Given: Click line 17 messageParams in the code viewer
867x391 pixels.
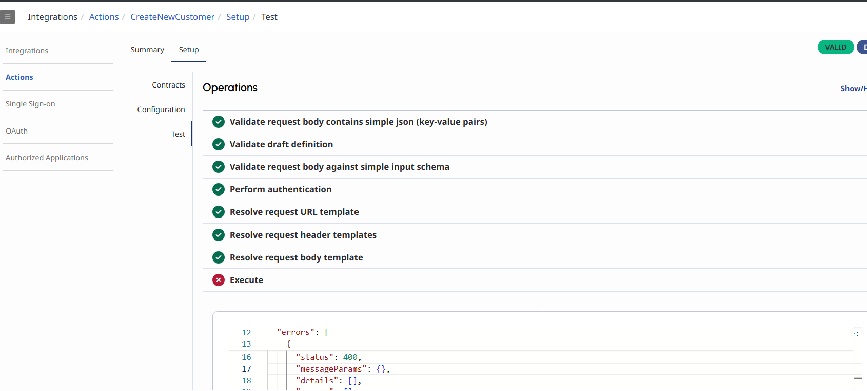Looking at the screenshot, I should (x=331, y=369).
